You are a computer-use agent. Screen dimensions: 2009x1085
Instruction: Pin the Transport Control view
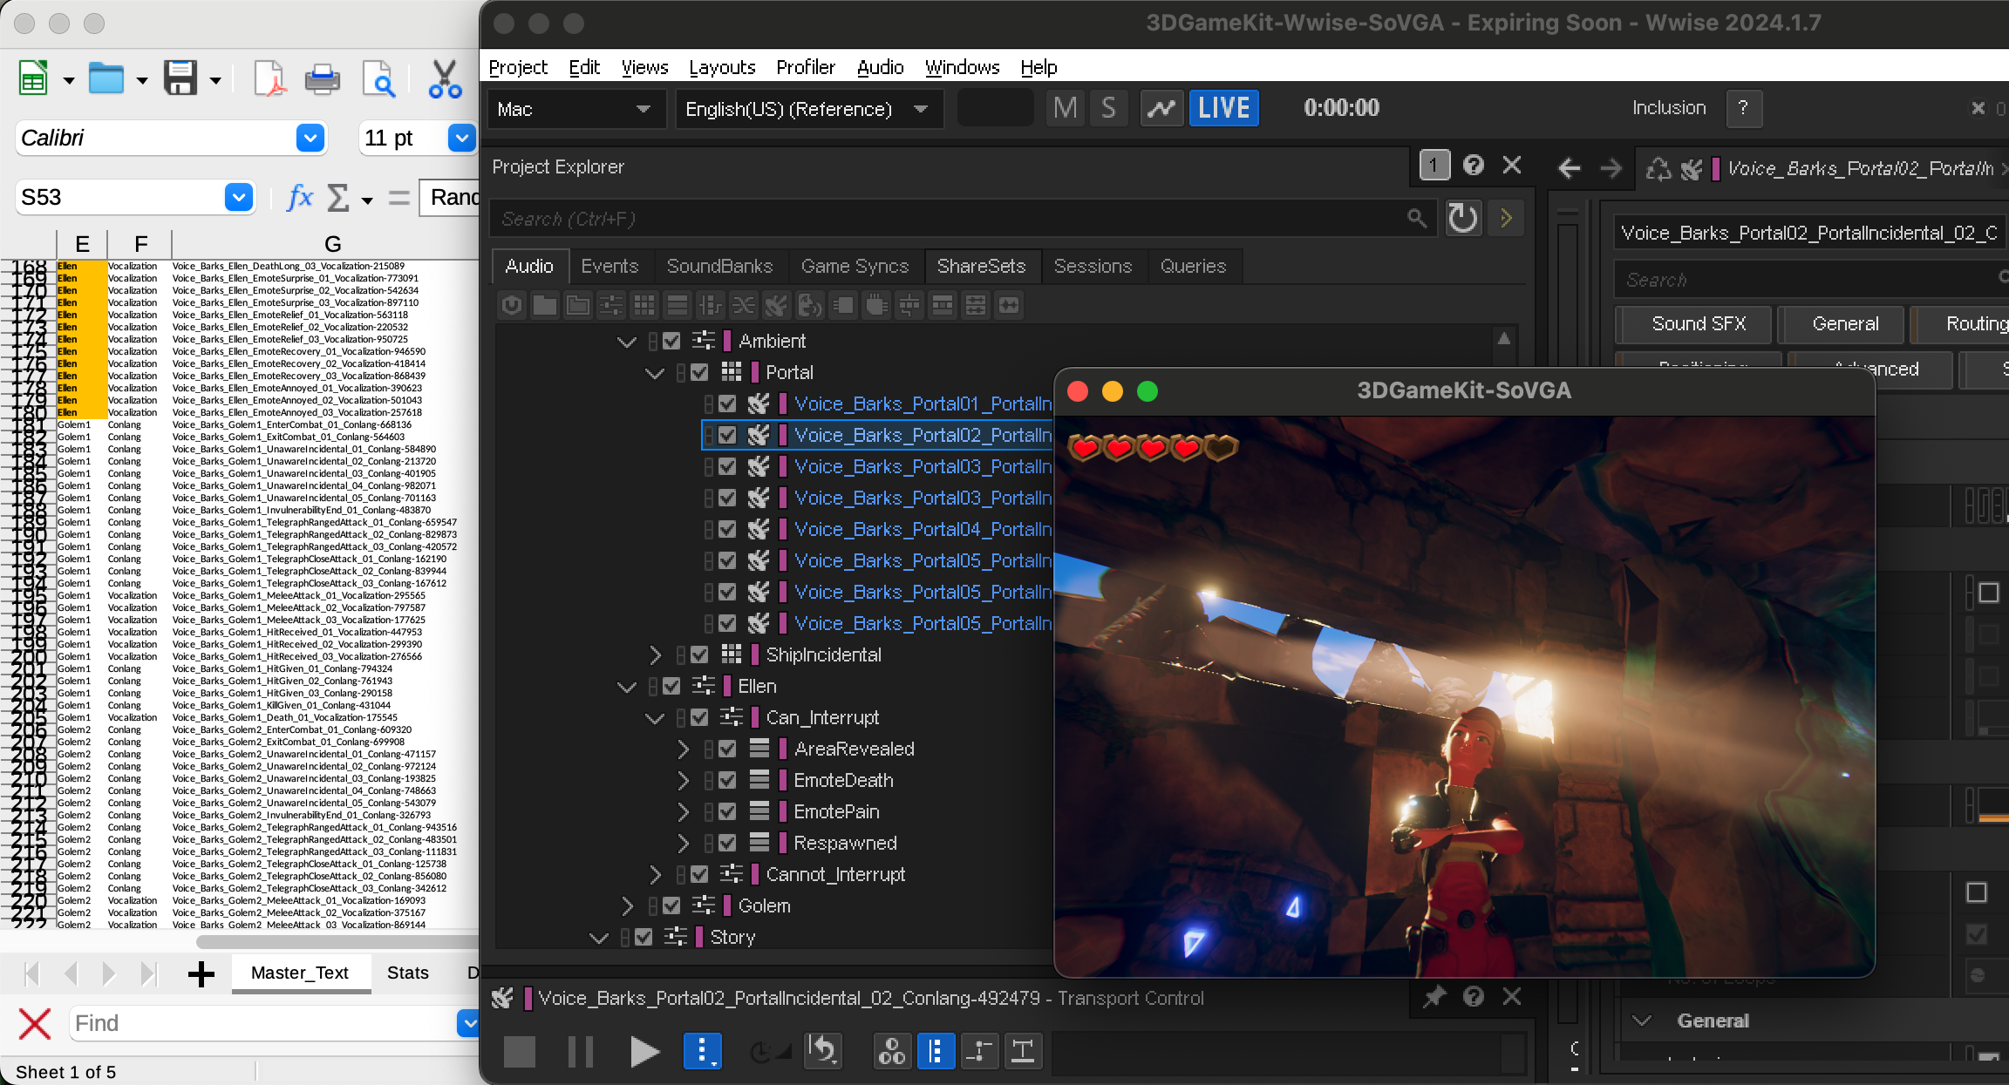tap(1434, 996)
